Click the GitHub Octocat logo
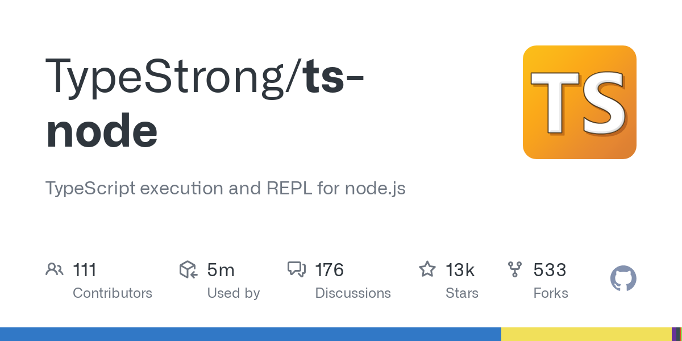Image resolution: width=682 pixels, height=341 pixels. pyautogui.click(x=623, y=279)
